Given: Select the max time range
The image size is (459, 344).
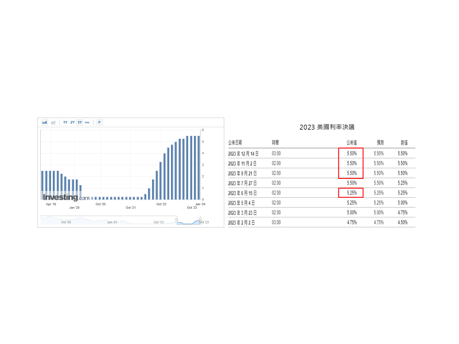Looking at the screenshot, I should 87,122.
